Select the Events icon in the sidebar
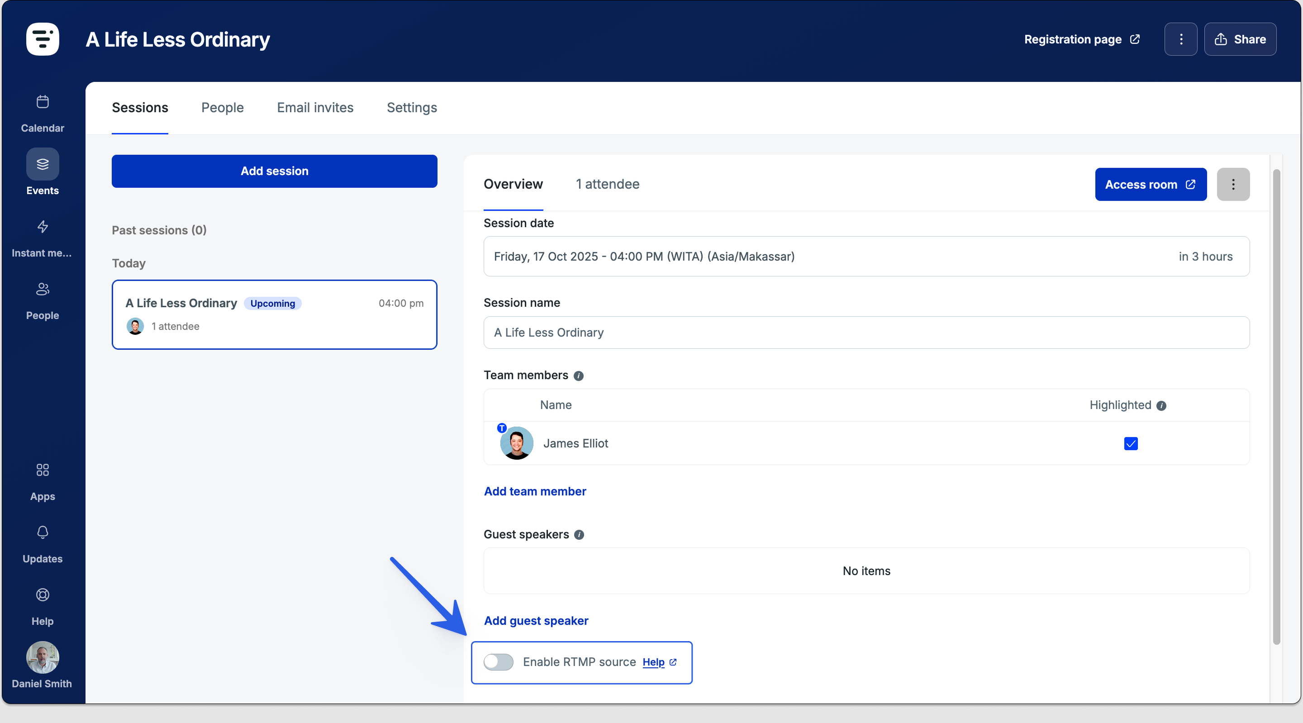The height and width of the screenshot is (723, 1303). click(42, 164)
